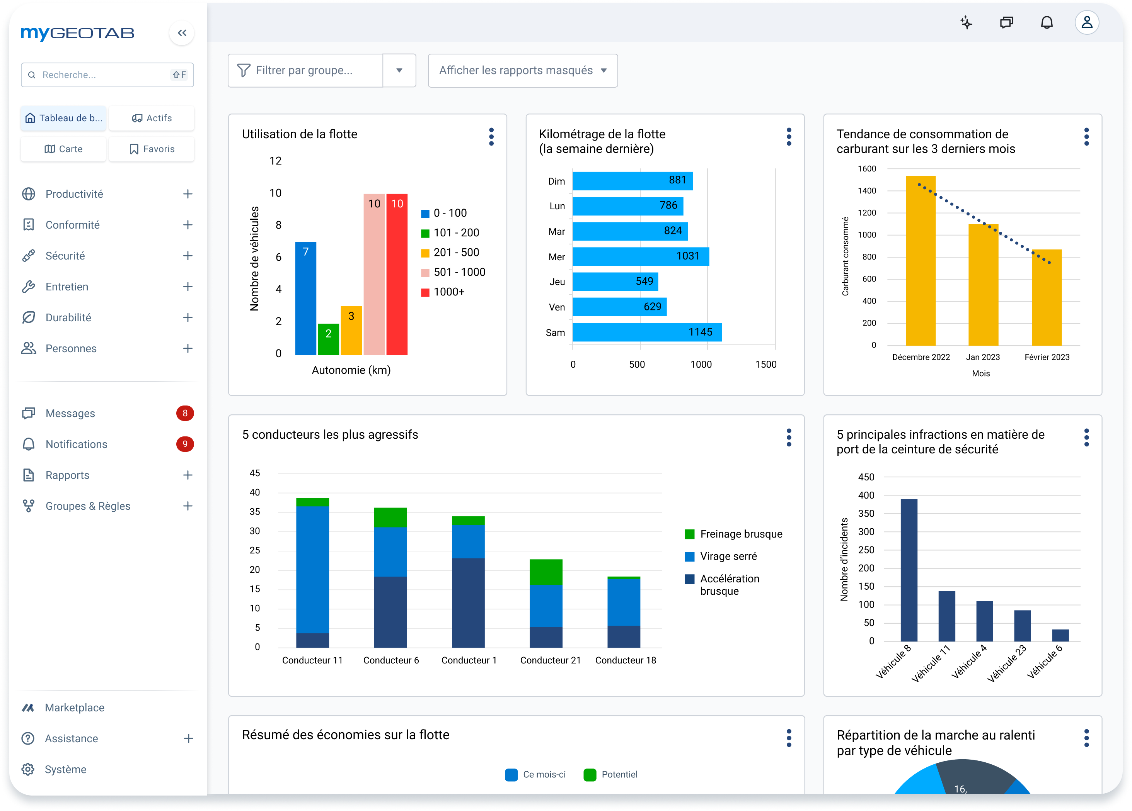Toggle the 0 - 100 legend swatch
1132x811 pixels.
425,214
